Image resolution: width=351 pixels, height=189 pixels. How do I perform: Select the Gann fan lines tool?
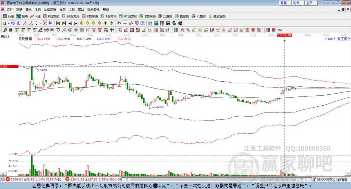point(126,30)
